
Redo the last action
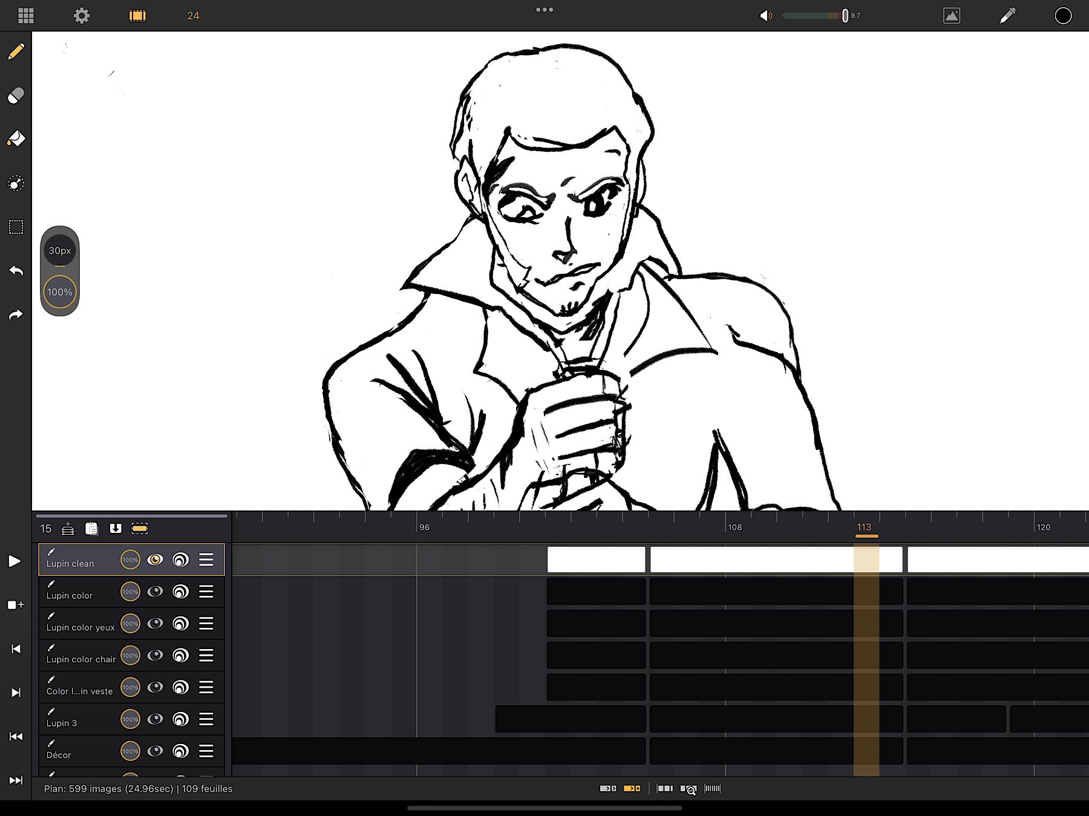tap(16, 315)
